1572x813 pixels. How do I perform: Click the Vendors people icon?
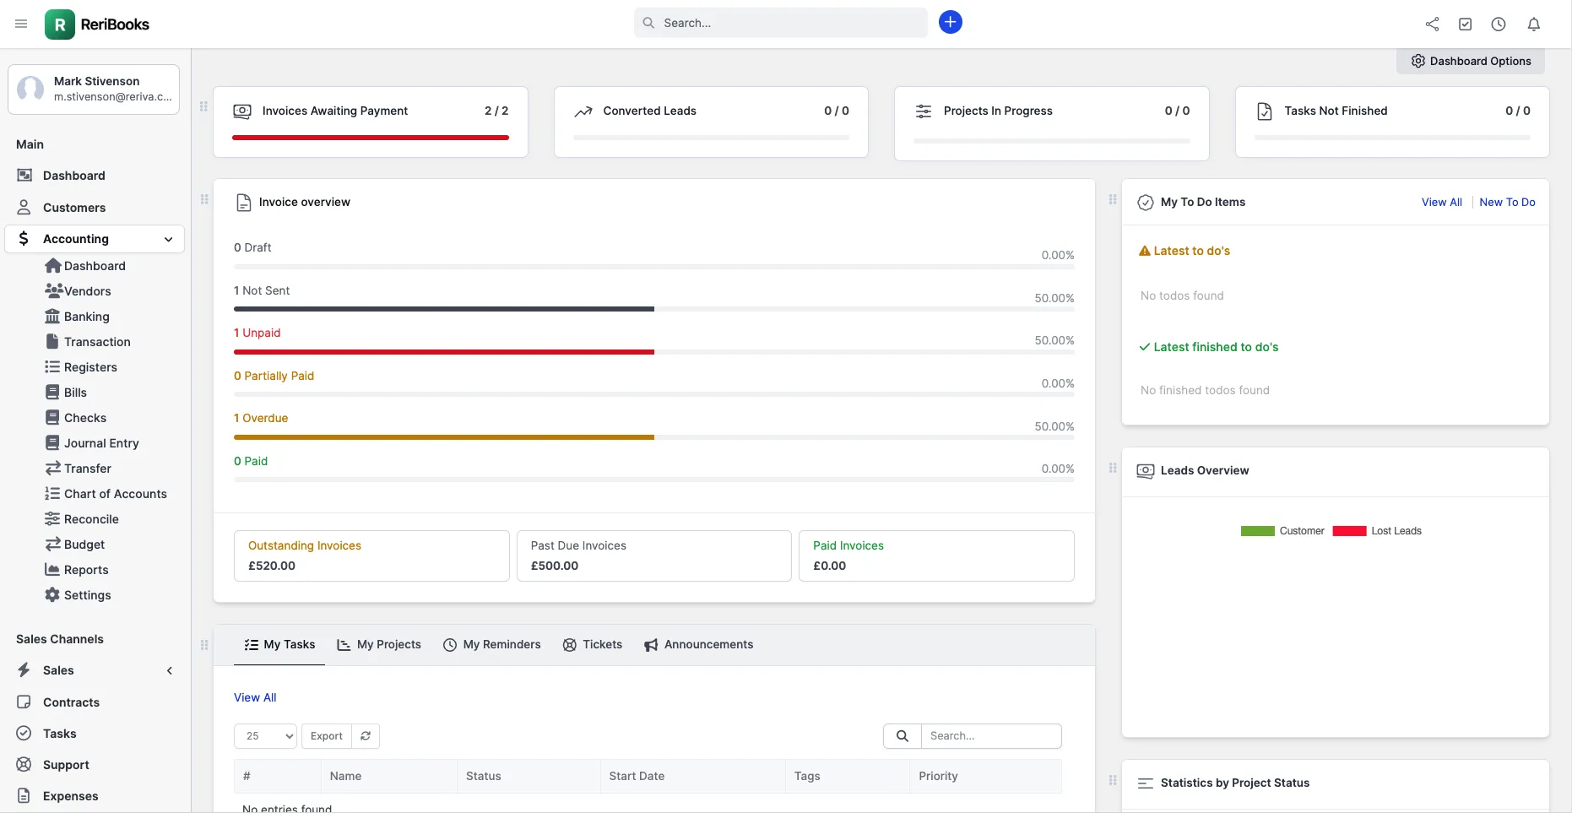53,291
